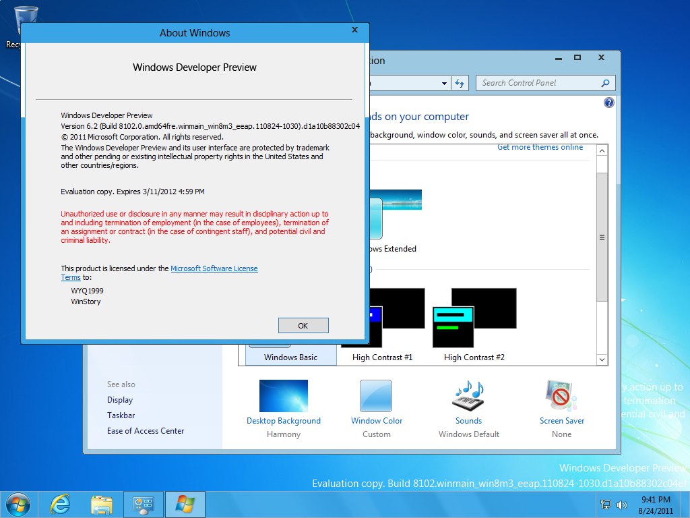Select the Windows Basic theme
This screenshot has height=518, width=690.
[291, 355]
